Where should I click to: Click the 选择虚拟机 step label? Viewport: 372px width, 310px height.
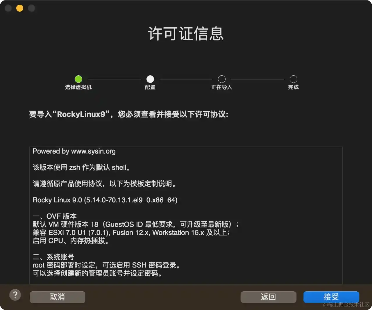tap(78, 87)
